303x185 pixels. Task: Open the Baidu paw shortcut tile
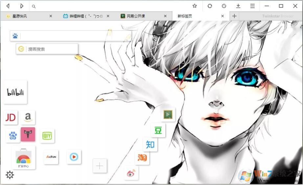13,136
